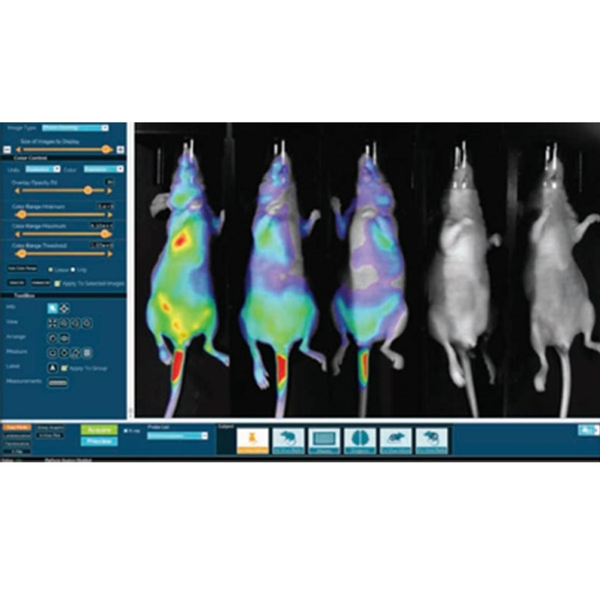Select the Linear color scale radio button
This screenshot has width=600, height=600.
point(51,270)
